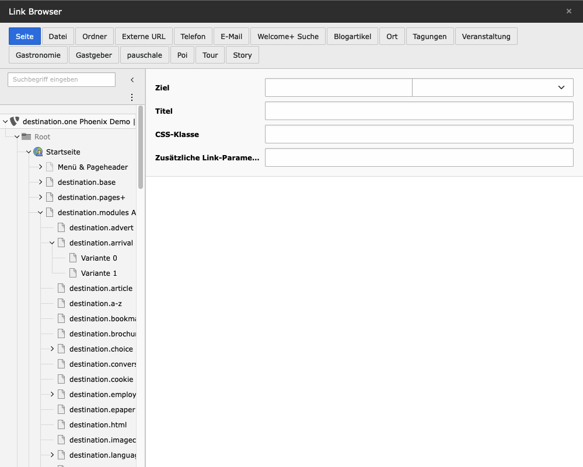Click the page icon beside destination.epaper

click(61, 409)
